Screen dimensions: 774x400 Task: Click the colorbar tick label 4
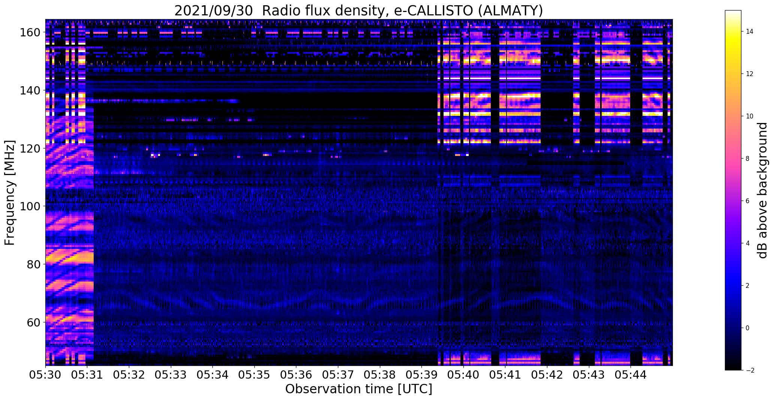748,243
